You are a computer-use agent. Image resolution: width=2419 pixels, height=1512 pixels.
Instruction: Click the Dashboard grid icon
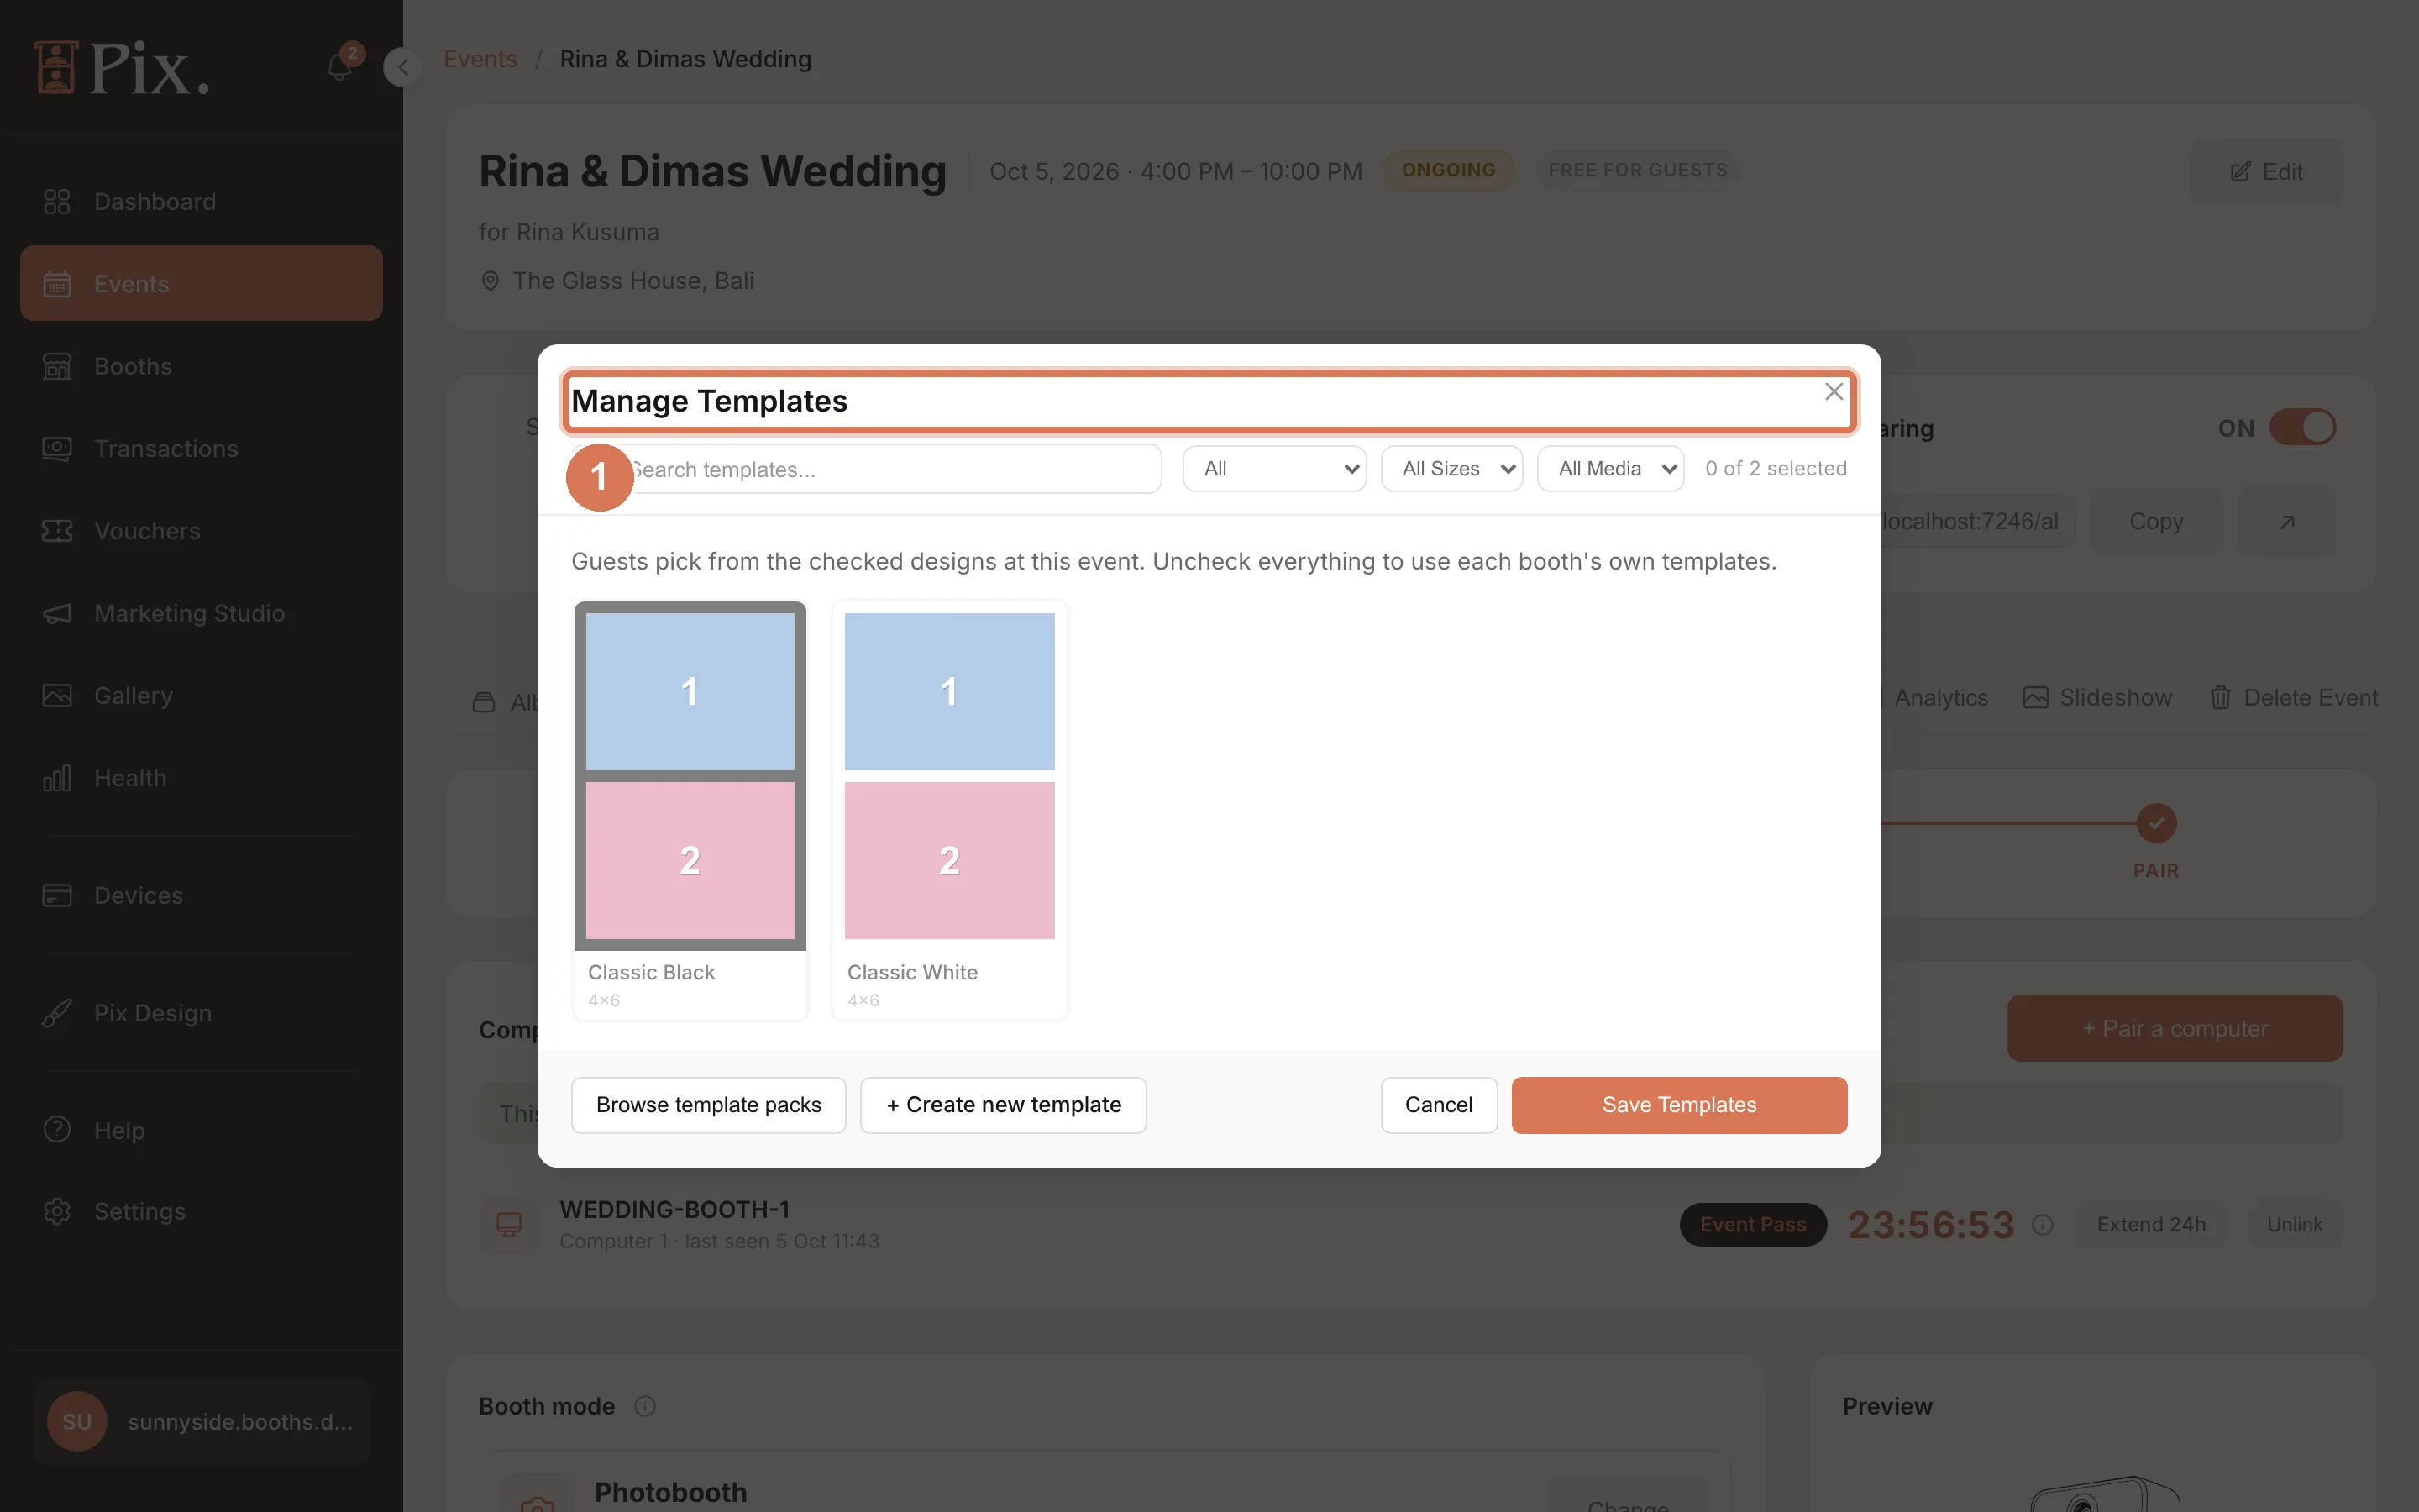tap(57, 202)
